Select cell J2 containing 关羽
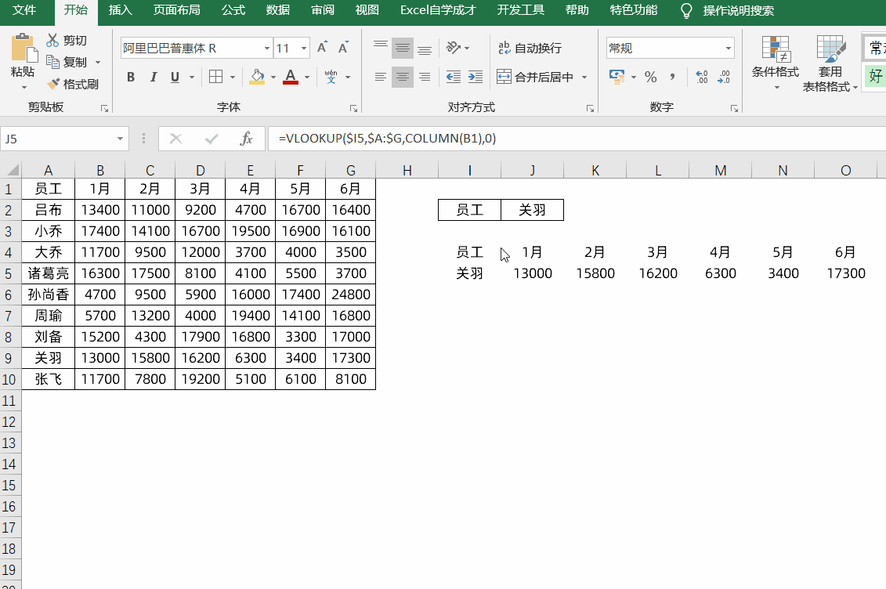886x589 pixels. click(532, 210)
